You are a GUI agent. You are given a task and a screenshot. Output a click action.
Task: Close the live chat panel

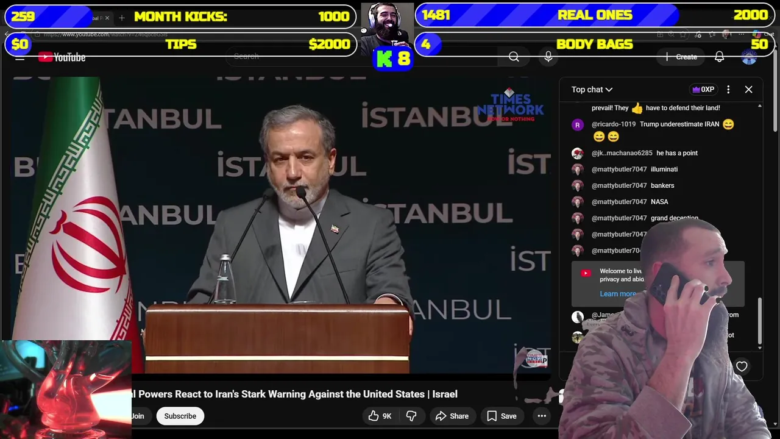coord(748,90)
